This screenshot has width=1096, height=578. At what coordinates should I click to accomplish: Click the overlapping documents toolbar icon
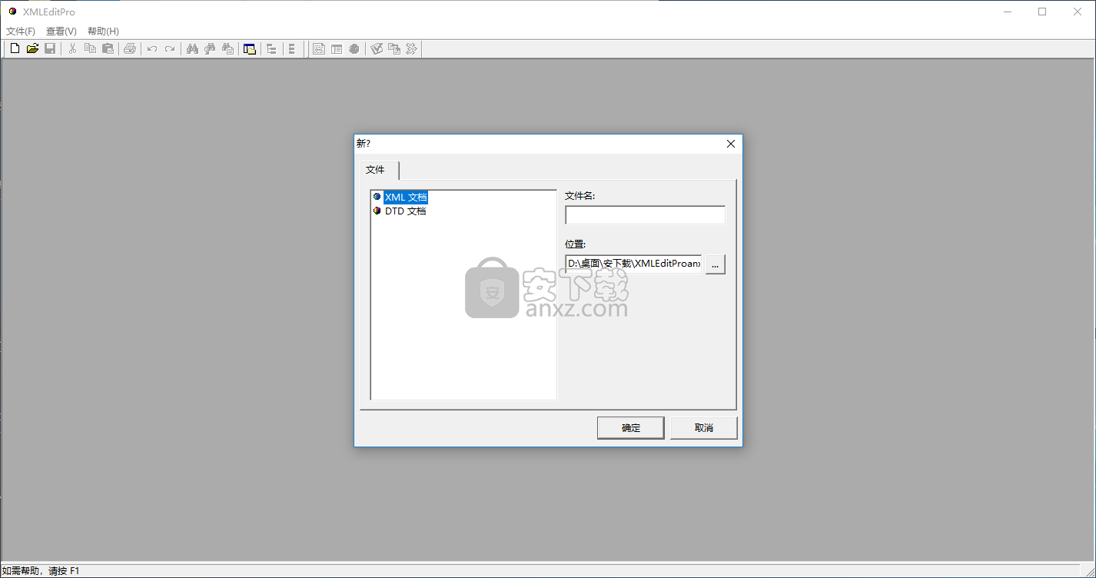click(394, 48)
